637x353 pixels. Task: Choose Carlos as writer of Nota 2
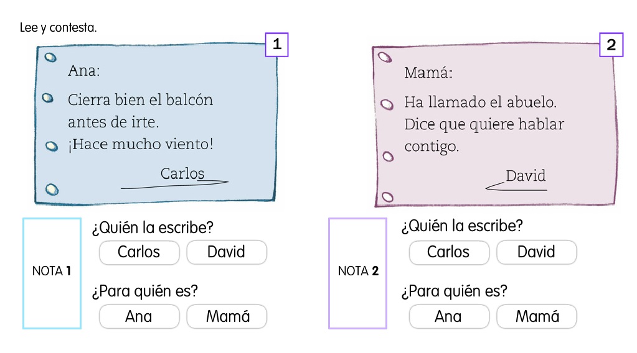click(x=448, y=252)
